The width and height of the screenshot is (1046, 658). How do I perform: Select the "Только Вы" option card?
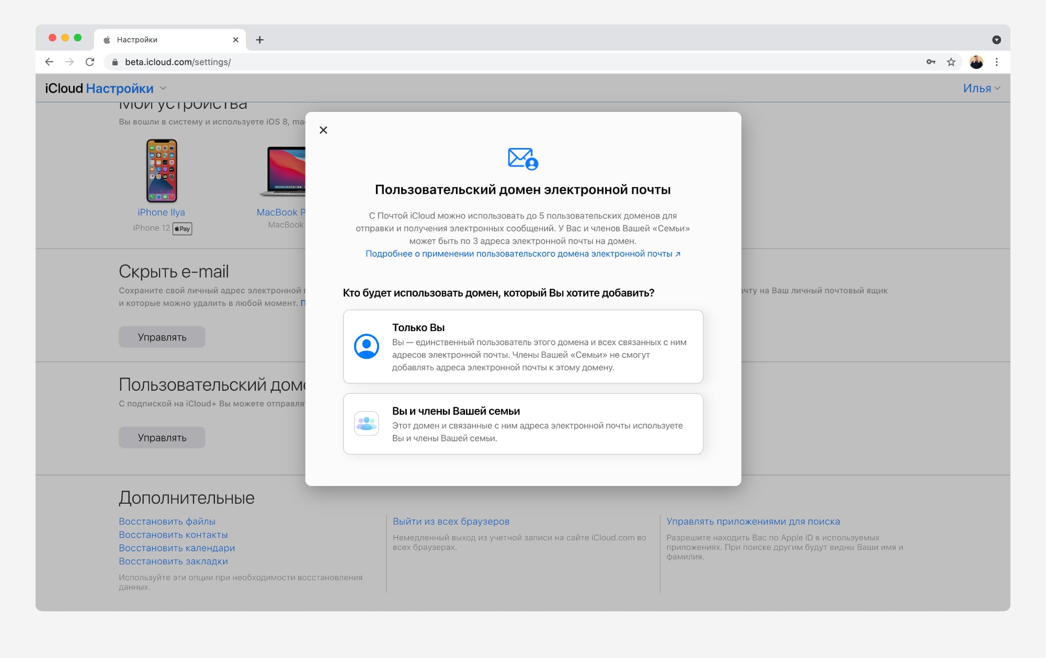(x=523, y=346)
